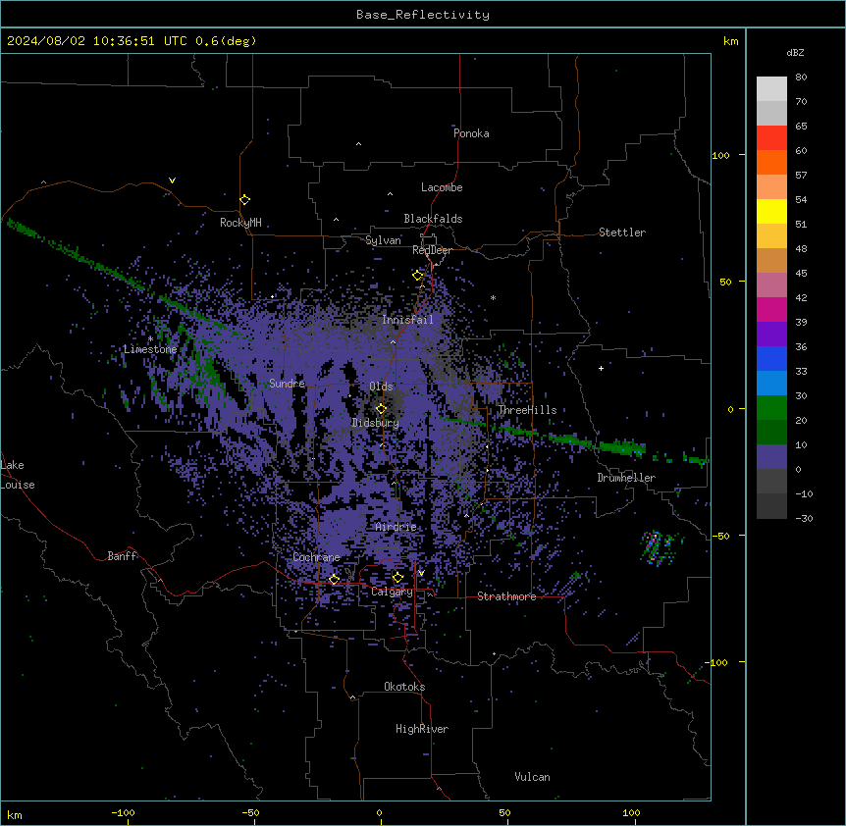Click the red swatch in the dBZ legend
This screenshot has width=846, height=826.
click(771, 137)
